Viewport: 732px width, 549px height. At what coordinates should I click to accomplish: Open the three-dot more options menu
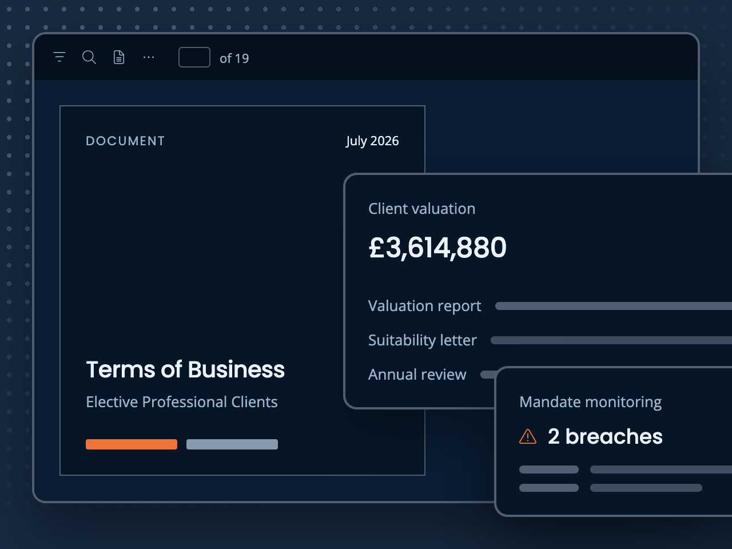(149, 57)
